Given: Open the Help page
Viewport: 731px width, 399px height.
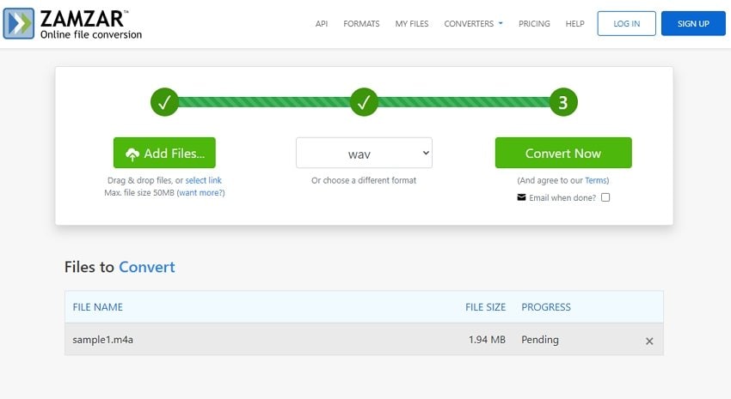Looking at the screenshot, I should (574, 23).
